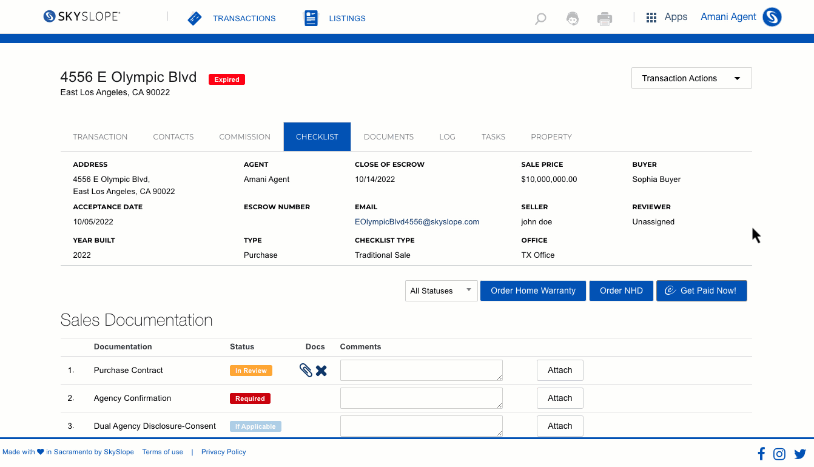The width and height of the screenshot is (814, 467).
Task: Click the EOlympicBlvd4556@skyslope.com email link
Action: 417,222
